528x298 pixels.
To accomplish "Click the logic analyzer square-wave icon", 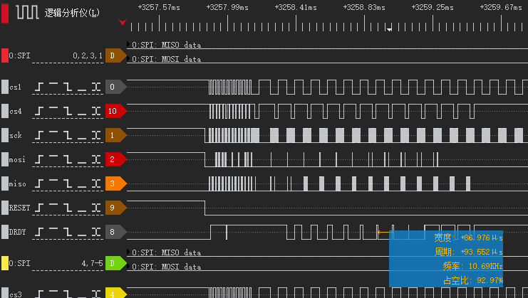I will tap(27, 12).
